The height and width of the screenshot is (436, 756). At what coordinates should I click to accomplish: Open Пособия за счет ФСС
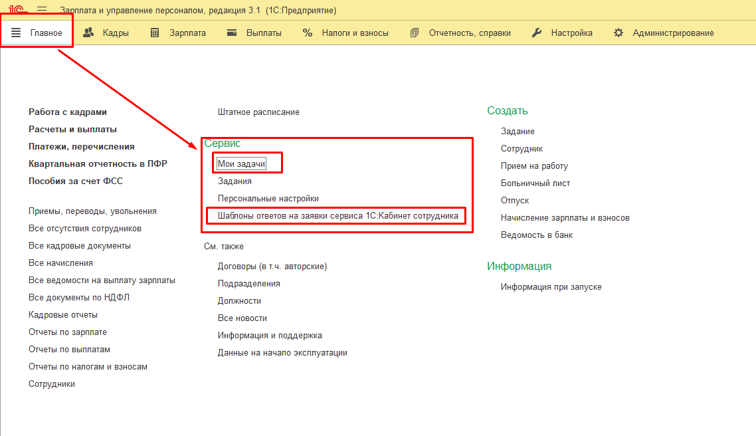tap(76, 181)
